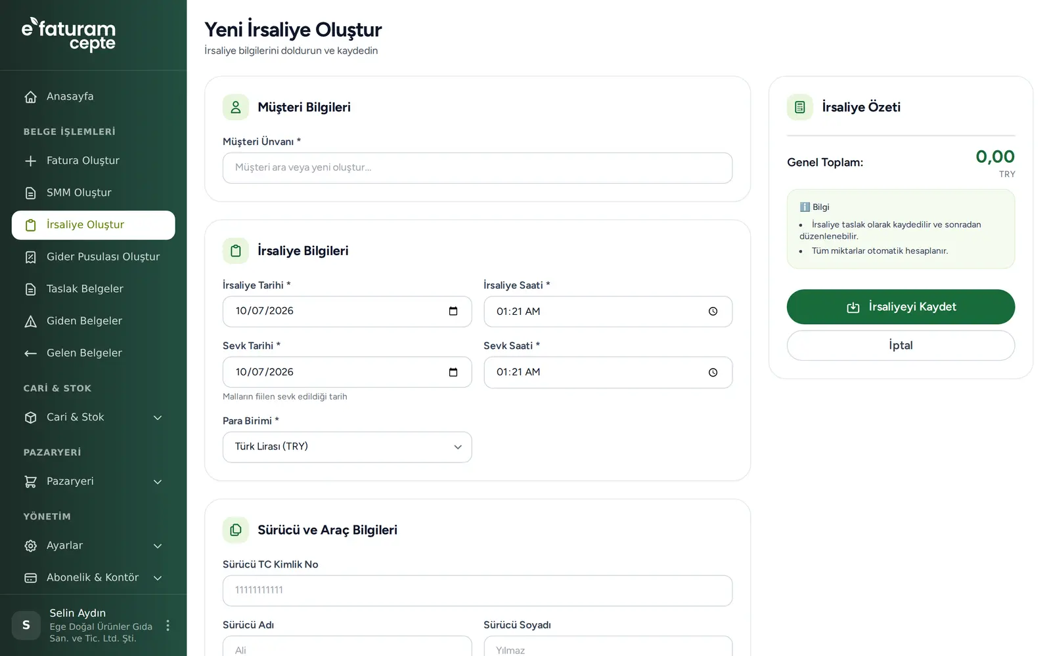Open the clock picker for Sevk Saati
1051x656 pixels.
713,373
